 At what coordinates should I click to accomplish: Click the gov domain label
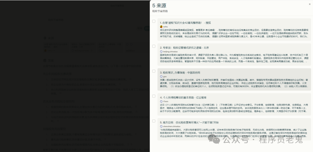(165, 76)
